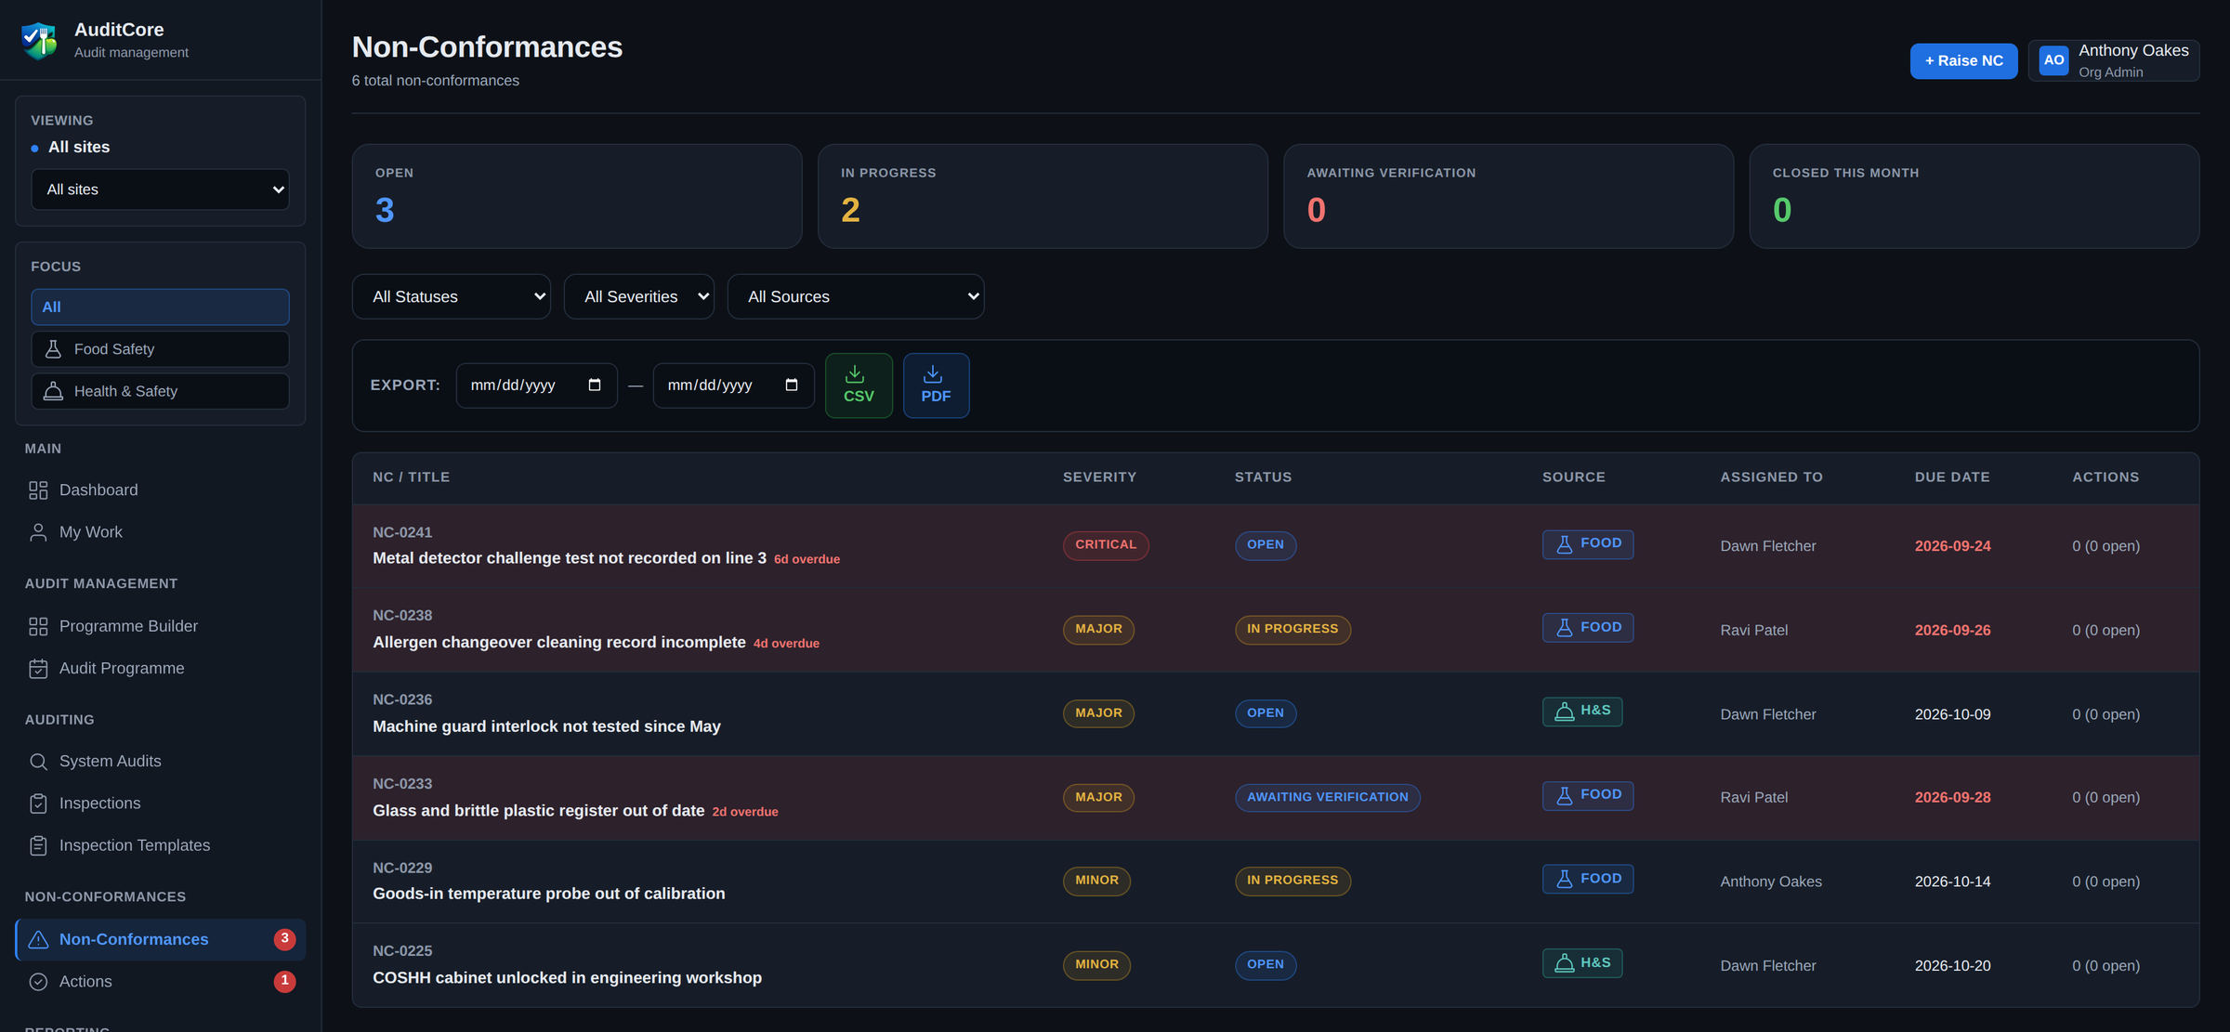Viewport: 2230px width, 1032px height.
Task: Click the AuditCore shield logo
Action: (x=39, y=40)
